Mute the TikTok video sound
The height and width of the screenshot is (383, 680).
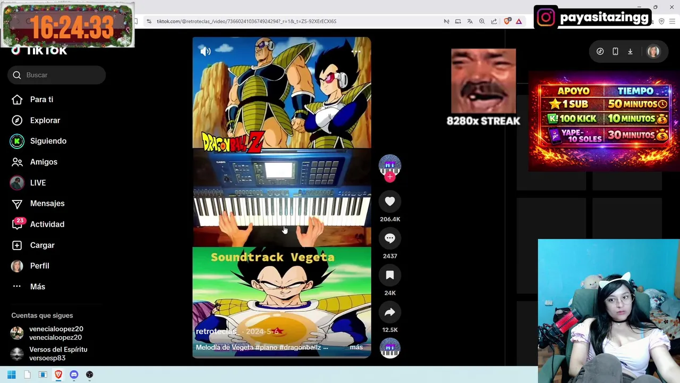click(x=206, y=51)
